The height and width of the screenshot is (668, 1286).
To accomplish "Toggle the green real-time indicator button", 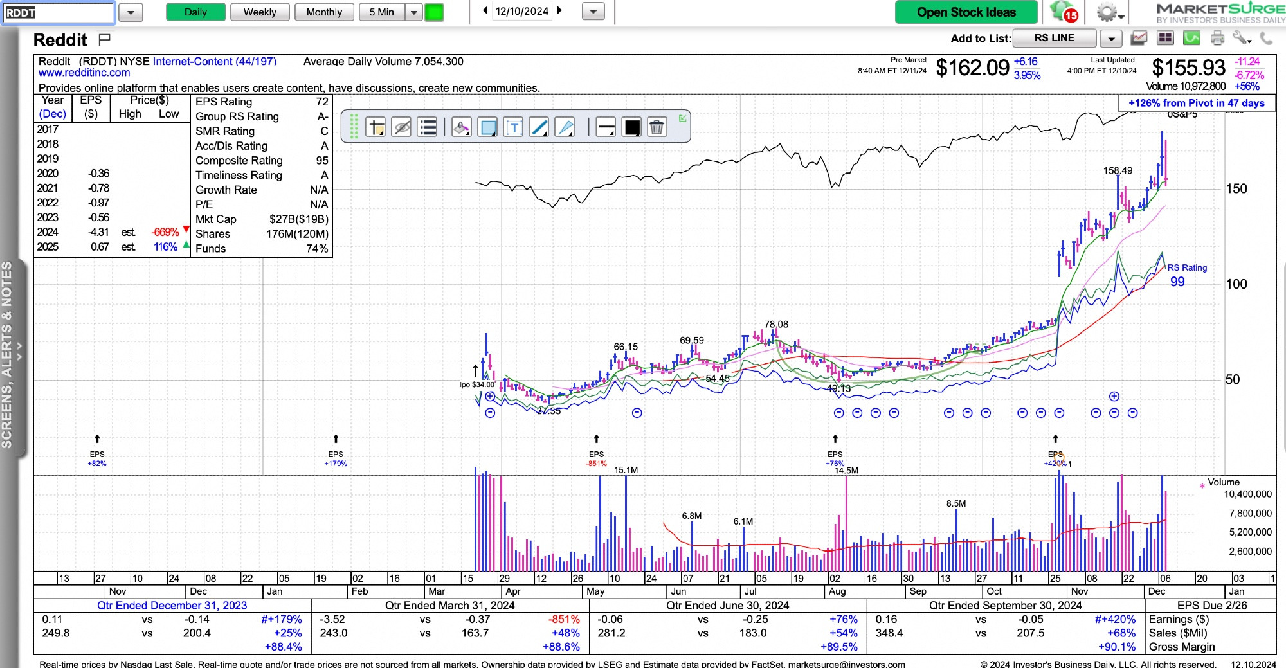I will point(434,12).
